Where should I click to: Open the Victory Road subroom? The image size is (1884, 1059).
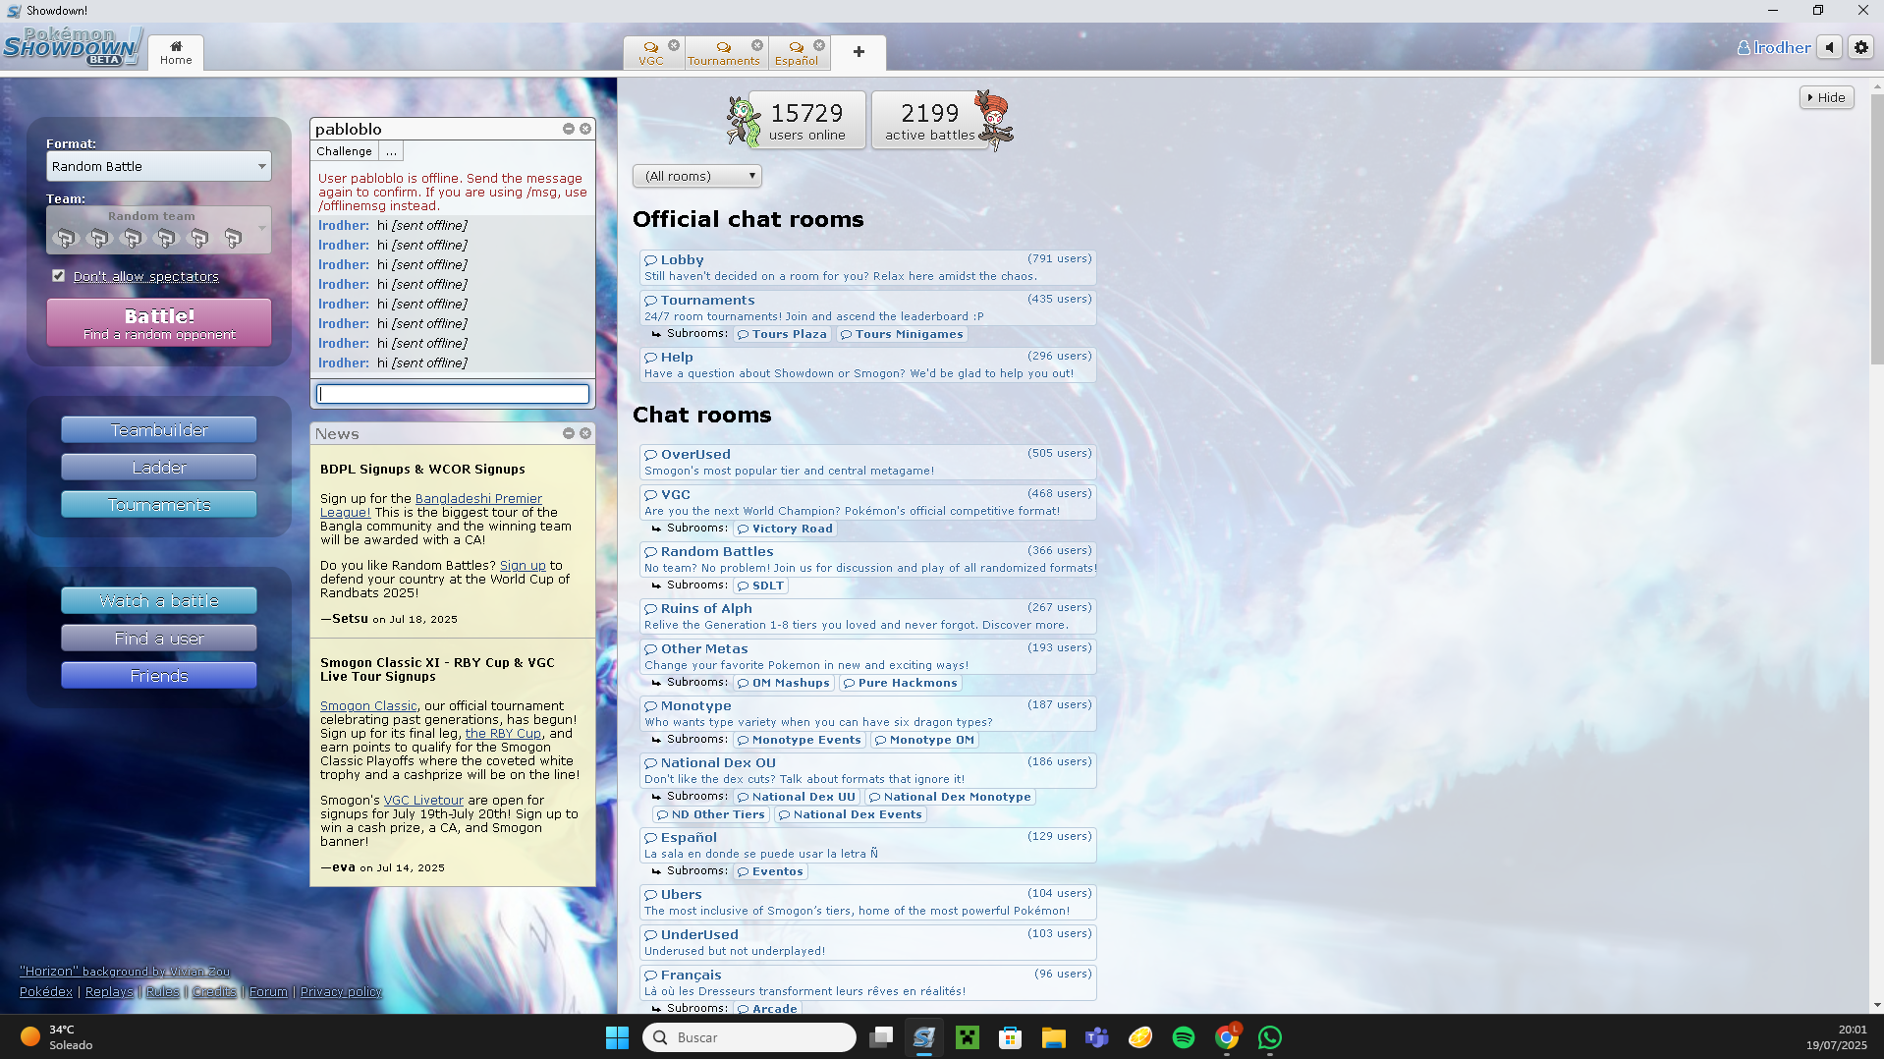(x=786, y=529)
